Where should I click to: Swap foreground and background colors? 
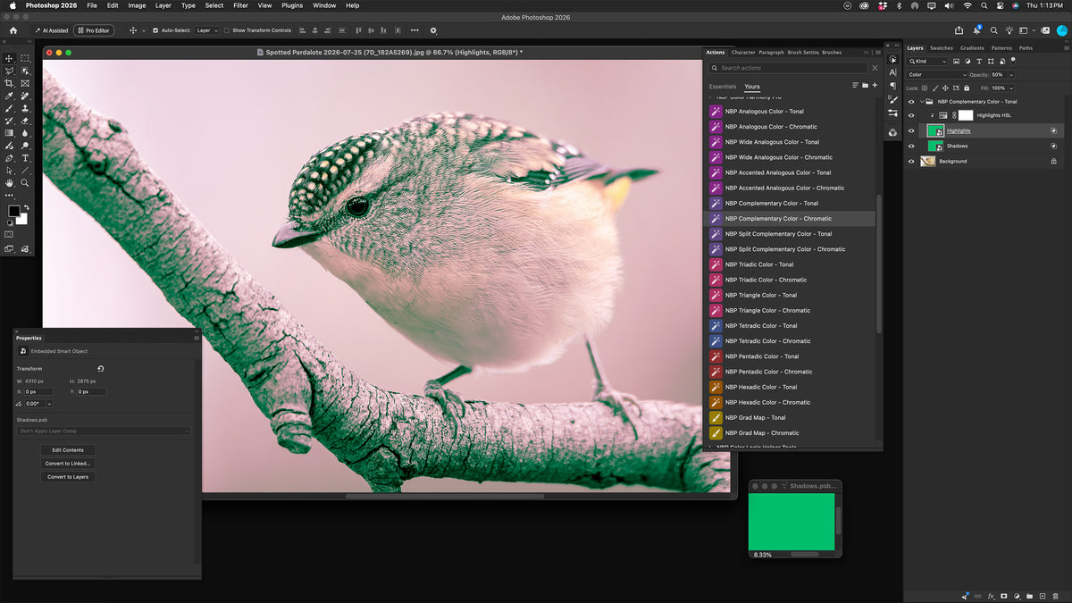[27, 208]
